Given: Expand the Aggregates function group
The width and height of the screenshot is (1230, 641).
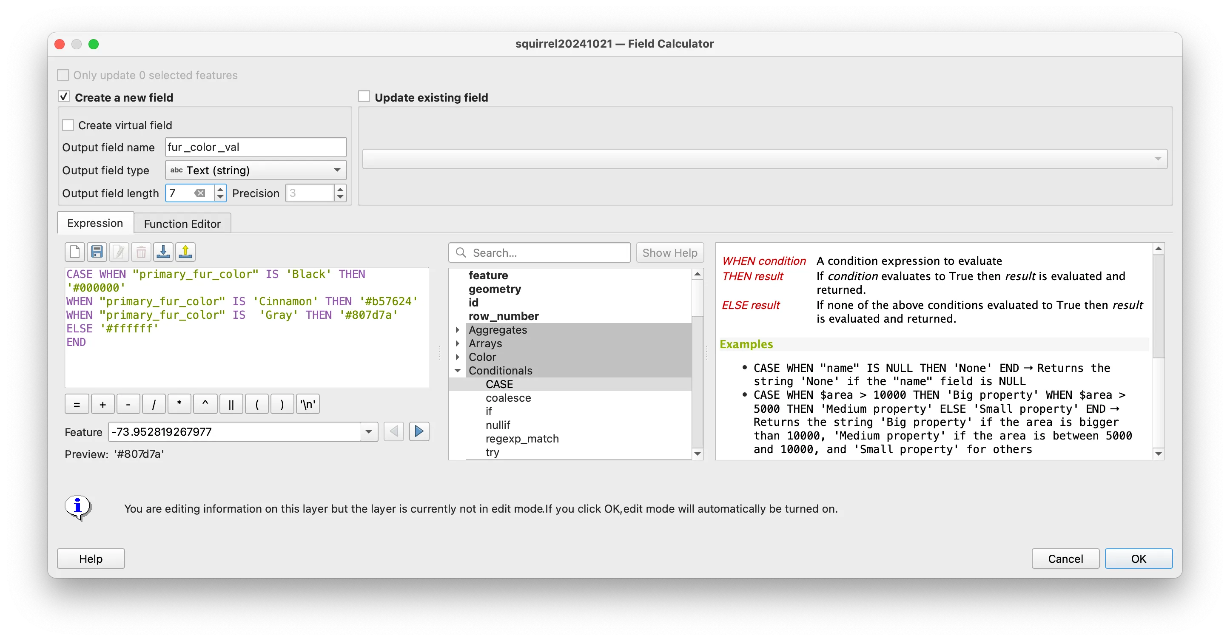Looking at the screenshot, I should pos(458,330).
